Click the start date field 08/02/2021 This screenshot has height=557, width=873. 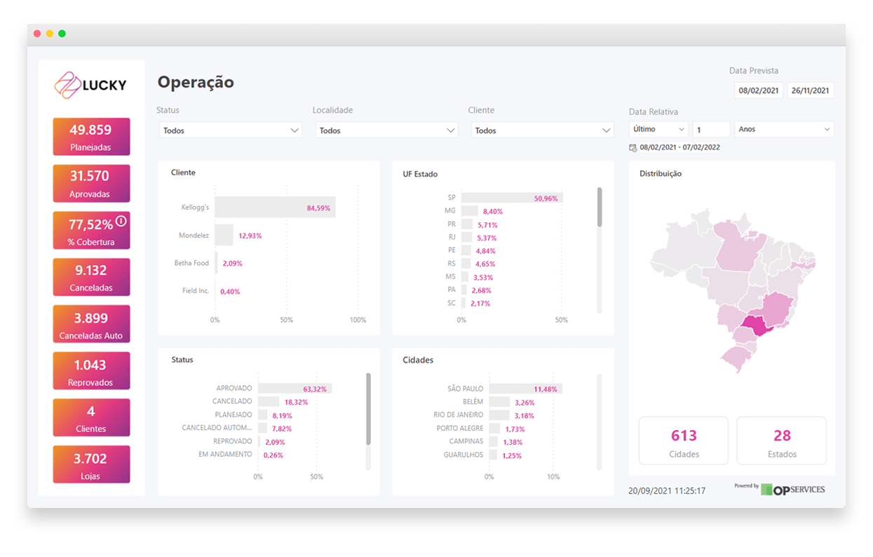759,90
